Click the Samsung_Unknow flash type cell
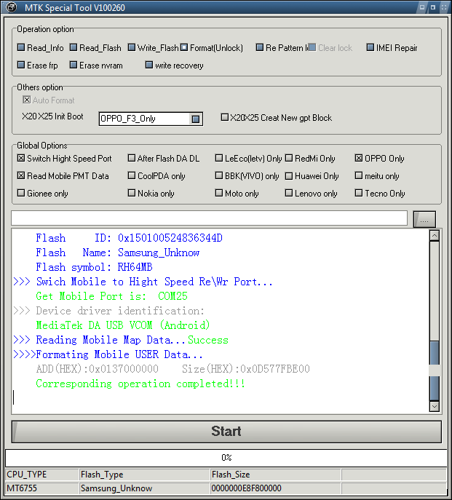The width and height of the screenshot is (452, 500). [144, 488]
